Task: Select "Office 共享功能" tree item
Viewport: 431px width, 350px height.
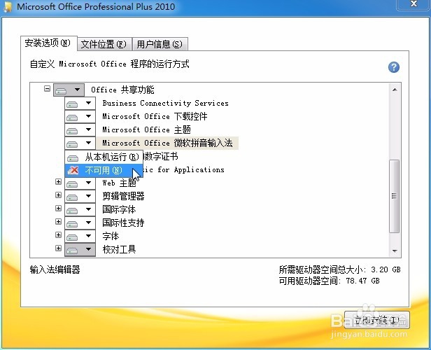Action: pyautogui.click(x=122, y=90)
